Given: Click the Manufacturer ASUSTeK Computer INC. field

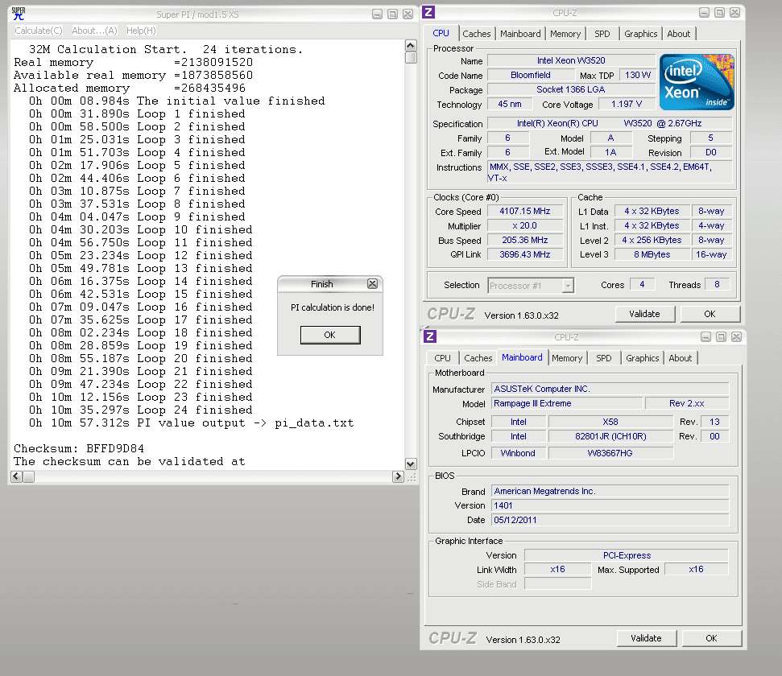Looking at the screenshot, I should click(610, 389).
